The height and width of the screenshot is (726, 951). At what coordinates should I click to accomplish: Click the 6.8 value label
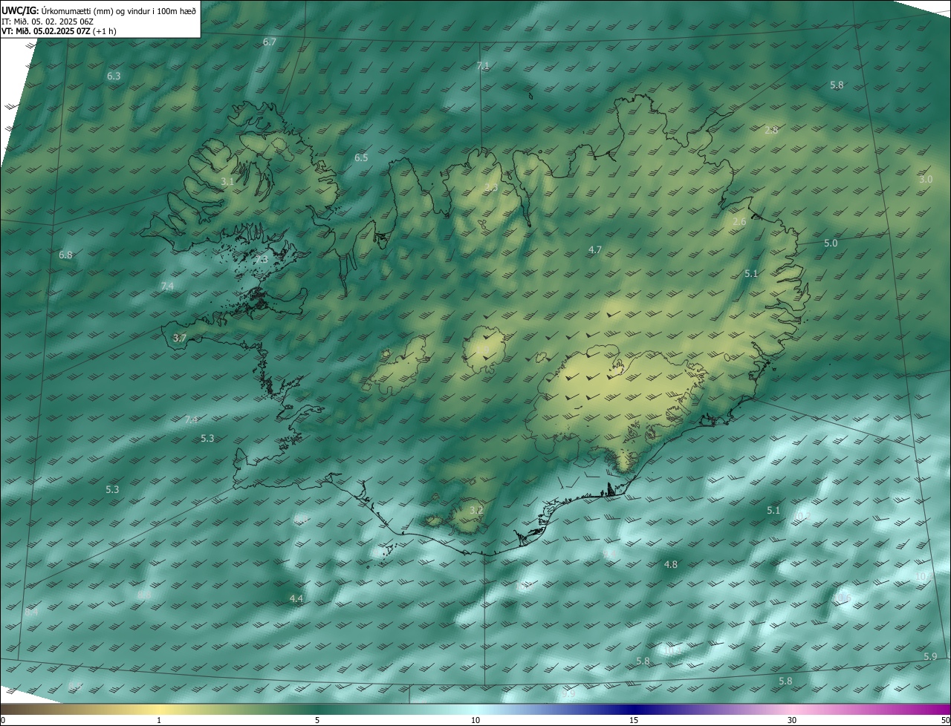tap(65, 255)
